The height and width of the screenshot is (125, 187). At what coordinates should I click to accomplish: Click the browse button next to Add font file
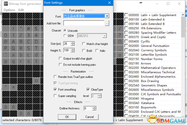pos(107,23)
